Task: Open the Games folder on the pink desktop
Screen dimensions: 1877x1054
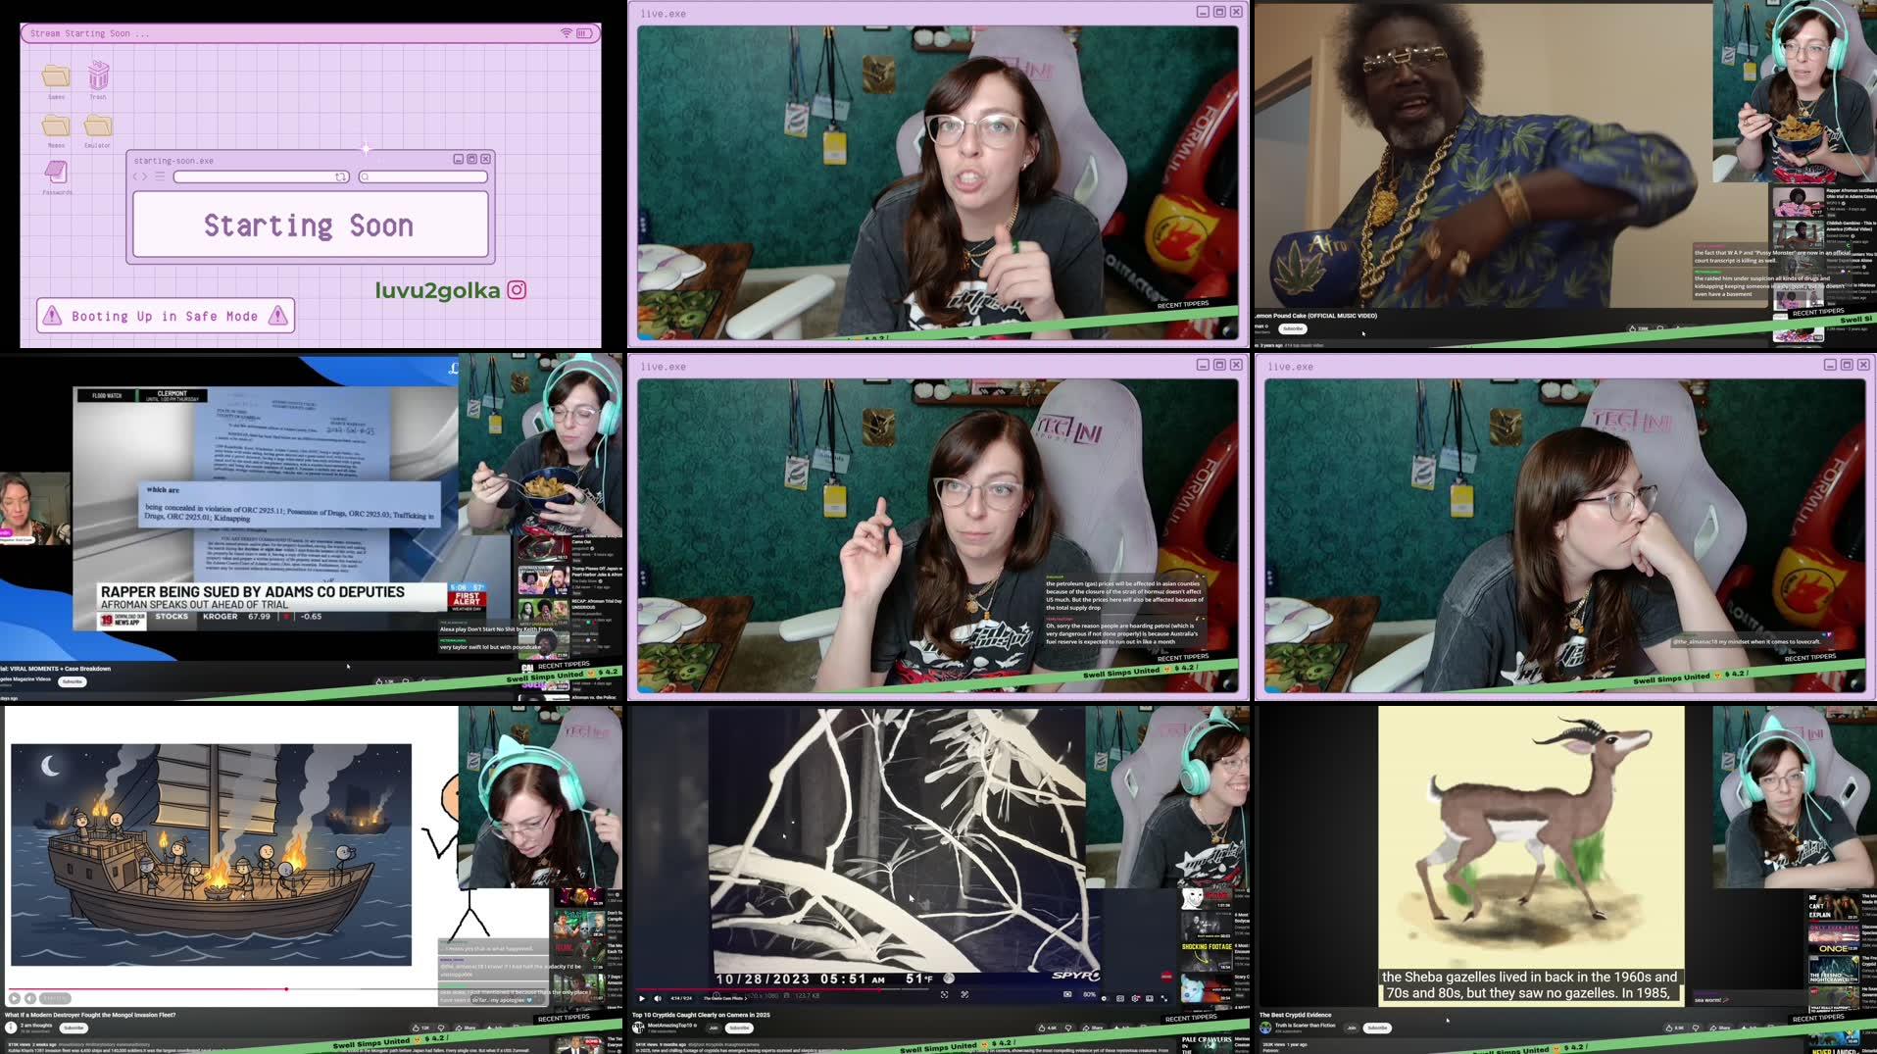Action: point(56,76)
